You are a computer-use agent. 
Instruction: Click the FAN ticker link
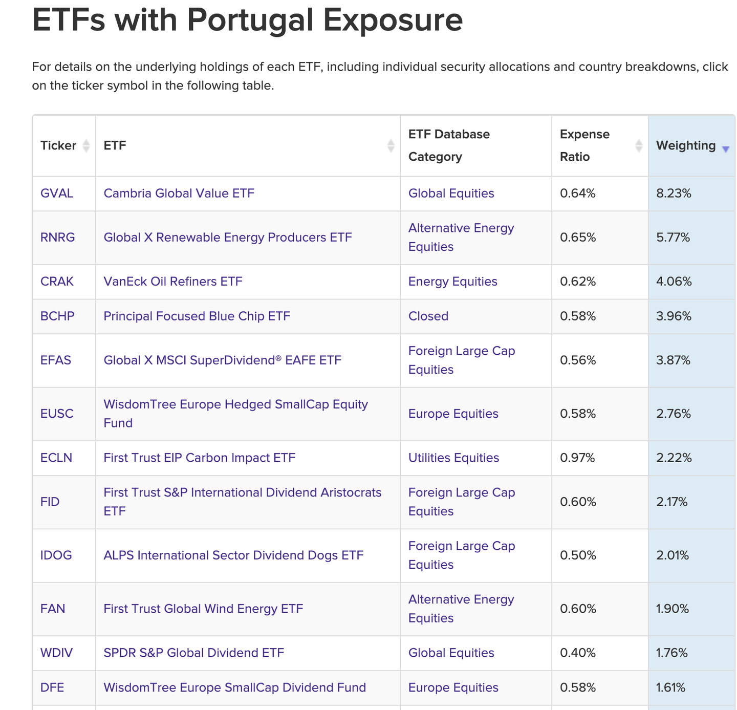[x=53, y=609]
